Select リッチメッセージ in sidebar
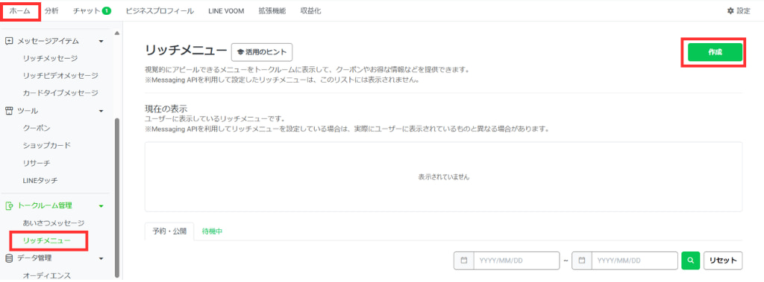The height and width of the screenshot is (282, 764). (x=50, y=58)
